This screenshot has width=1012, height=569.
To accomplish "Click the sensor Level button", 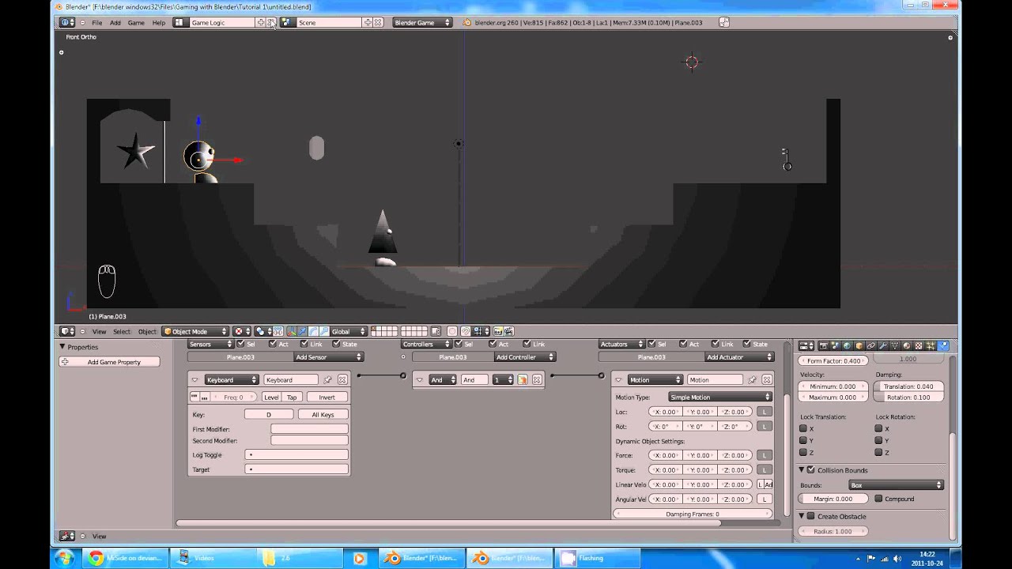I will coord(271,397).
